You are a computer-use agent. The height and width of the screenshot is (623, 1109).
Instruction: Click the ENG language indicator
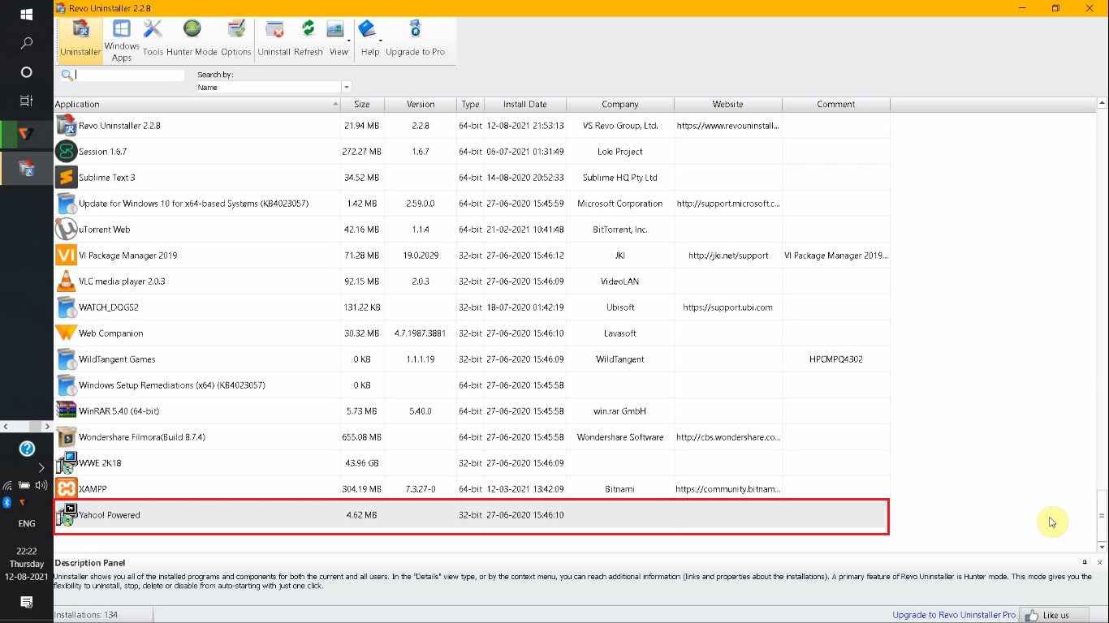click(26, 524)
